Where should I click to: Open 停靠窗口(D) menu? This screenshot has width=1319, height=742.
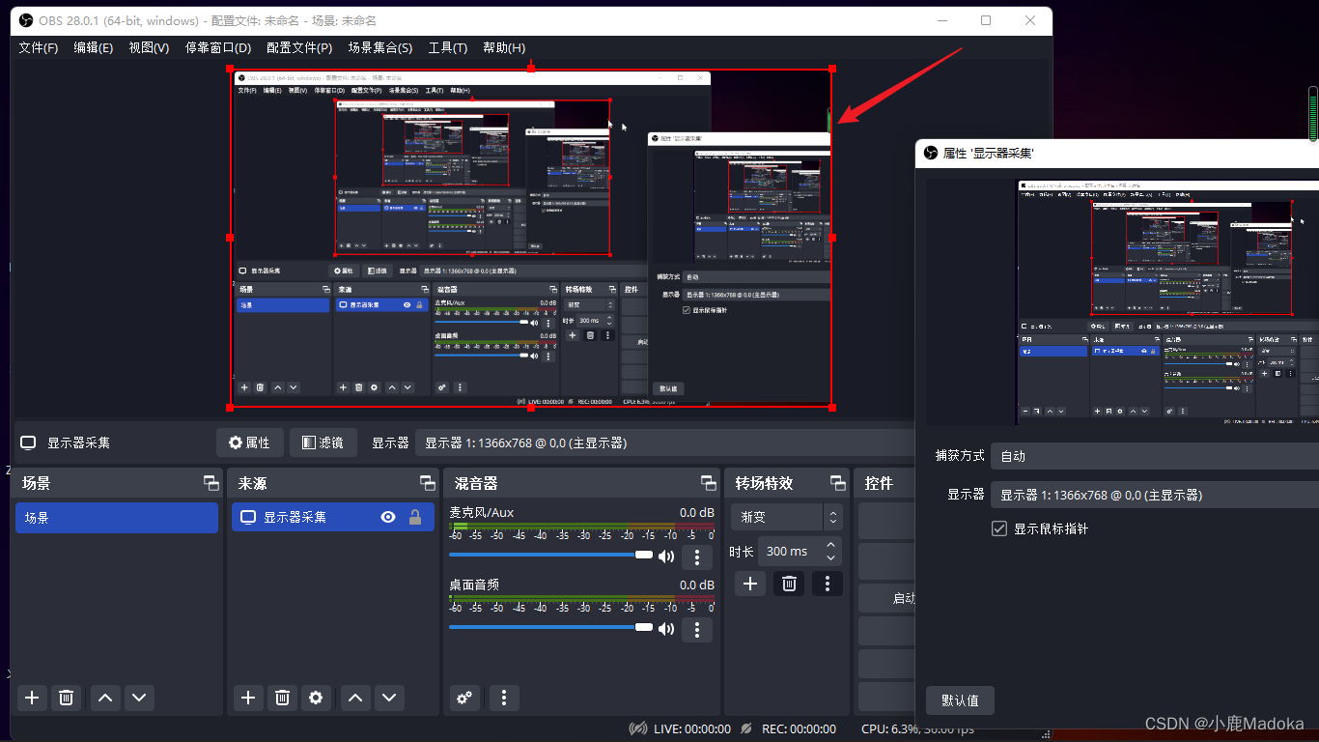tap(218, 47)
